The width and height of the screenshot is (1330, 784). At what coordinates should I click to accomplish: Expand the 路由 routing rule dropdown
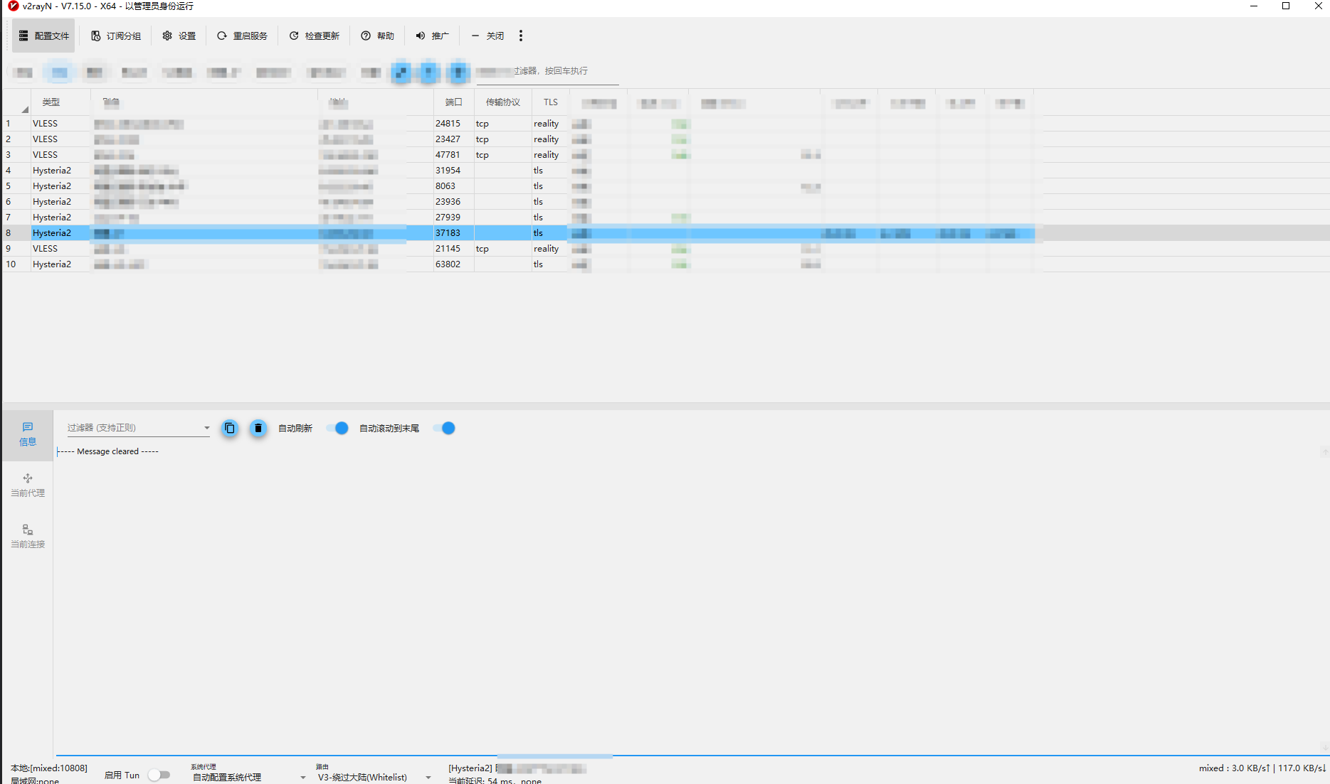(x=428, y=777)
